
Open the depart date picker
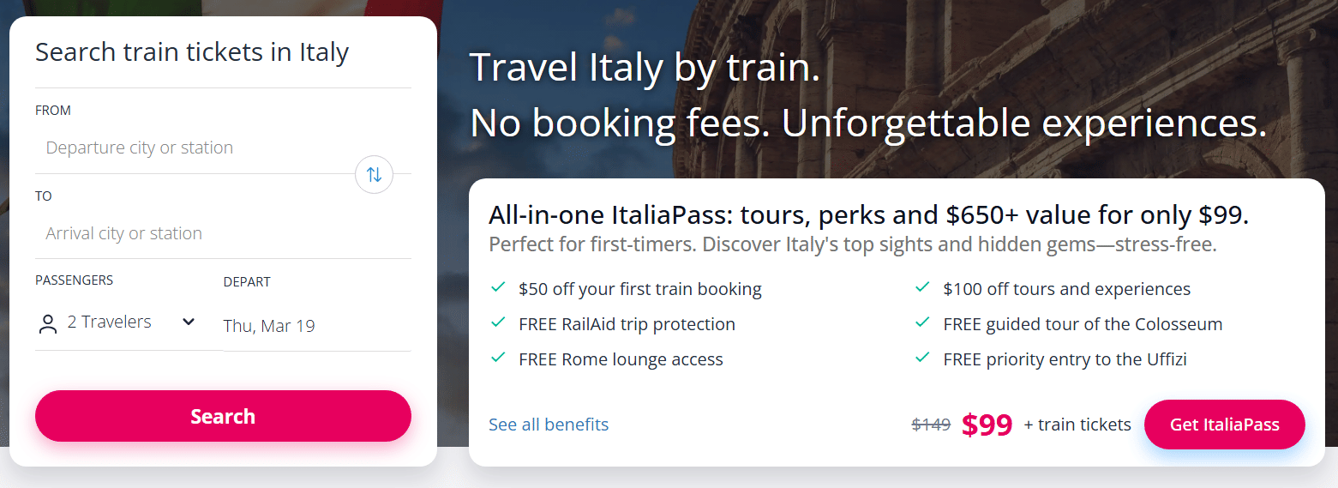[x=269, y=326]
